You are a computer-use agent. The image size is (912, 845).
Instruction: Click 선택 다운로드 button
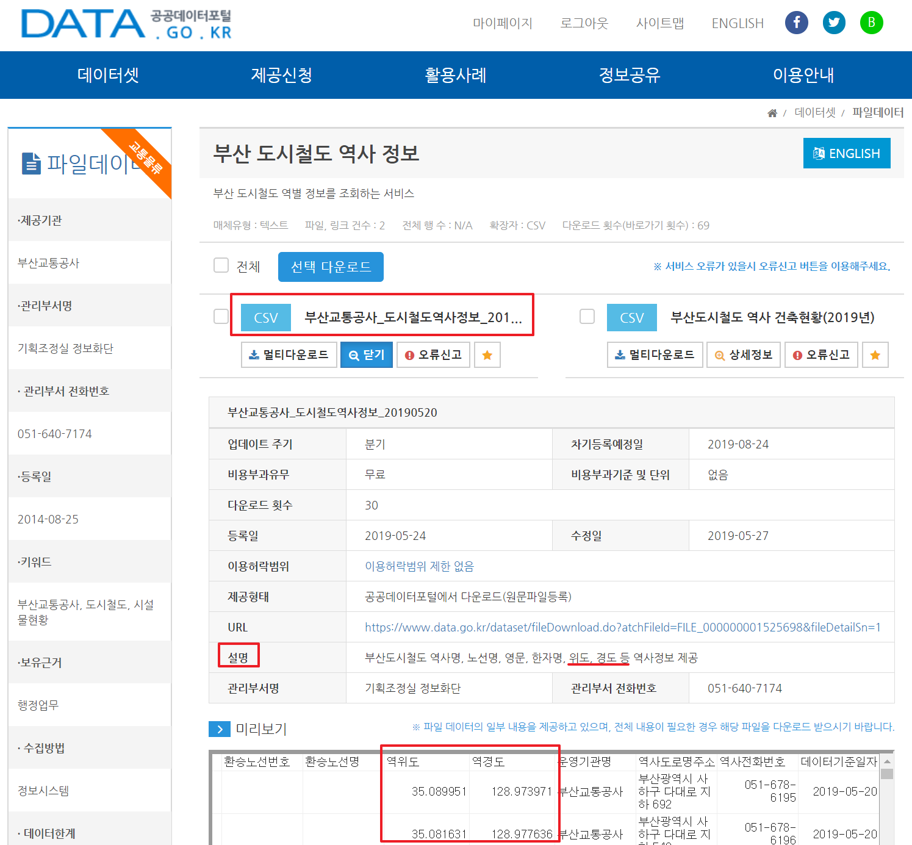[x=331, y=267]
